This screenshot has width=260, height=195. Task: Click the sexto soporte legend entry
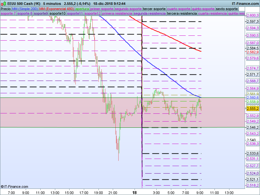click(x=227, y=9)
